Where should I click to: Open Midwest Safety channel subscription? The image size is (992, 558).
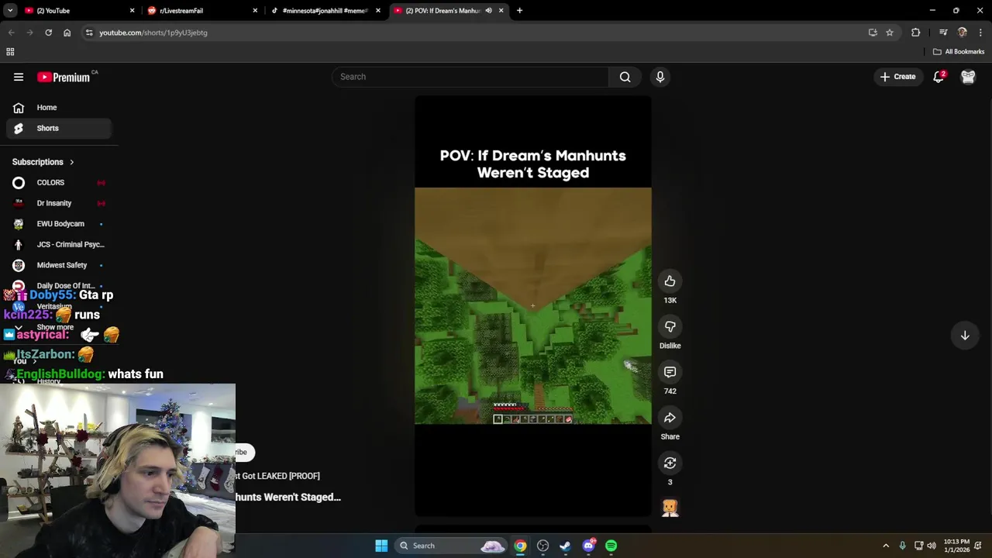coord(59,265)
